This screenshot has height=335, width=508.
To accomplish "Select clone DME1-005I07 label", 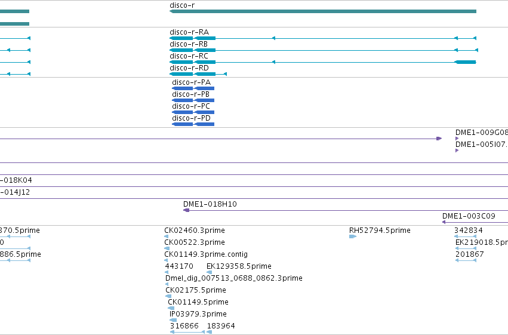I will point(481,145).
